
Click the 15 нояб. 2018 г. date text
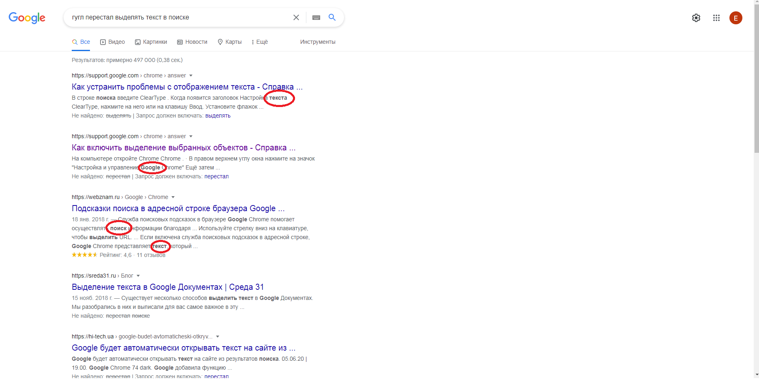(92, 298)
